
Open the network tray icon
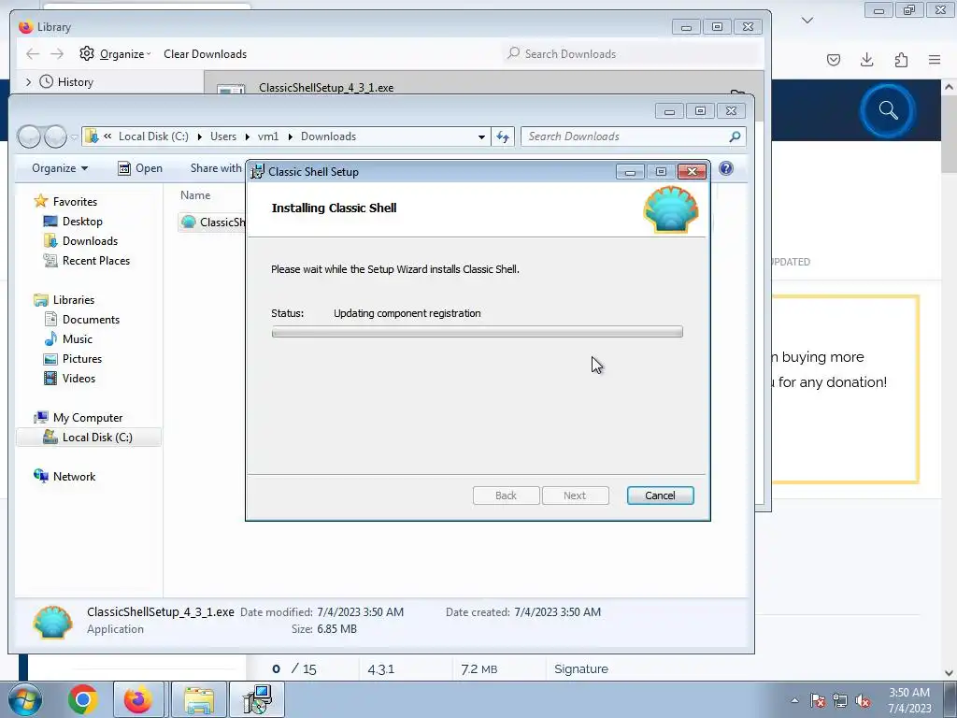[x=840, y=700]
